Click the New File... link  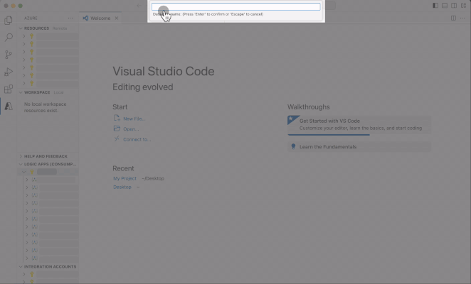point(134,119)
